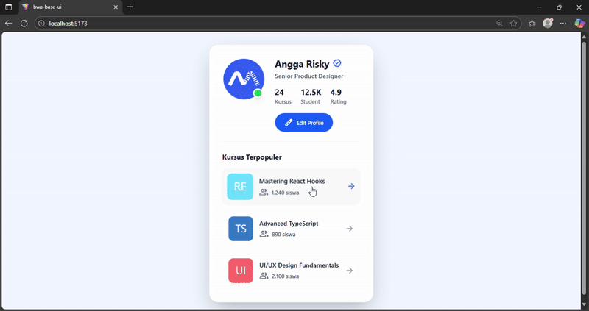Click the UI course thumbnail

click(241, 271)
